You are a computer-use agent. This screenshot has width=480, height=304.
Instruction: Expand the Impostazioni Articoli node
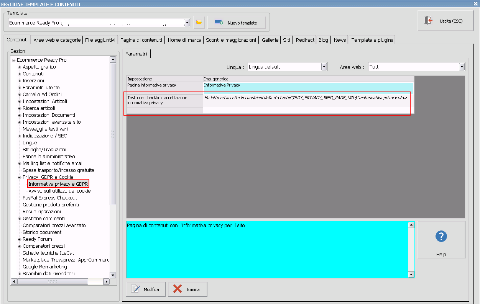click(19, 101)
